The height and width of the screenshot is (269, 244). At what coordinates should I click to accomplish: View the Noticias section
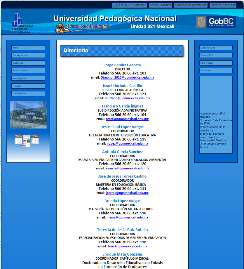click(x=28, y=86)
